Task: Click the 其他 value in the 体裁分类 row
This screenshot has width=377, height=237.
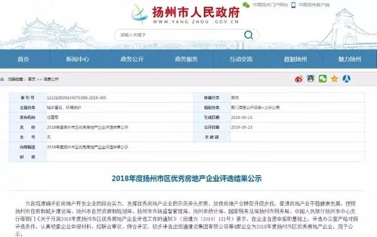Action: (x=235, y=98)
